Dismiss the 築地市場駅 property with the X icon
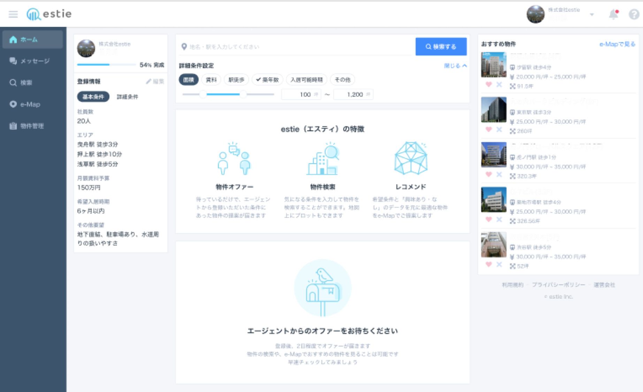 [x=499, y=219]
